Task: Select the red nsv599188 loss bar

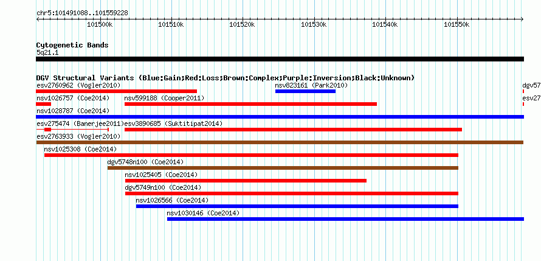Action: [251, 104]
